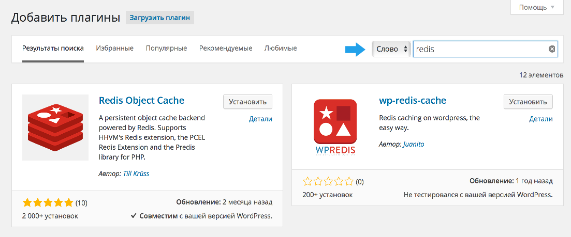The image size is (571, 237).
Task: Click the empty star rating of wp-redis-cache
Action: (x=328, y=181)
